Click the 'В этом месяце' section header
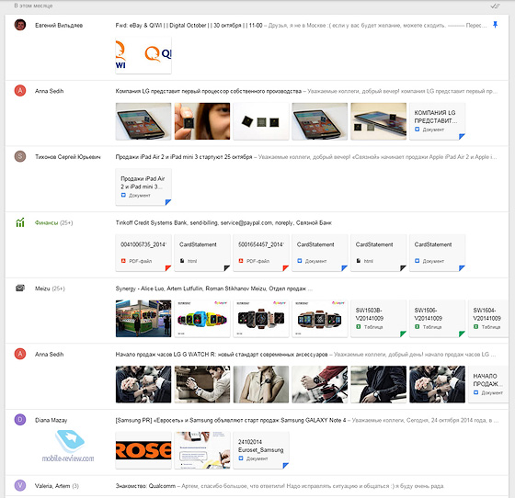Screen dimensions: 515x498 point(33,6)
